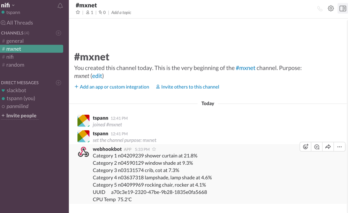This screenshot has height=213, width=348.
Task: Open channel settings with the gear icon
Action: 331,8
